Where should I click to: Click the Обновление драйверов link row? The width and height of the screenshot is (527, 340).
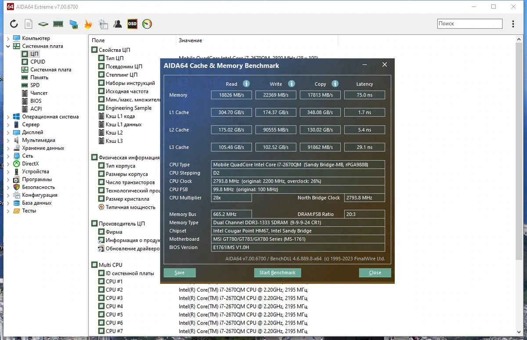point(133,249)
